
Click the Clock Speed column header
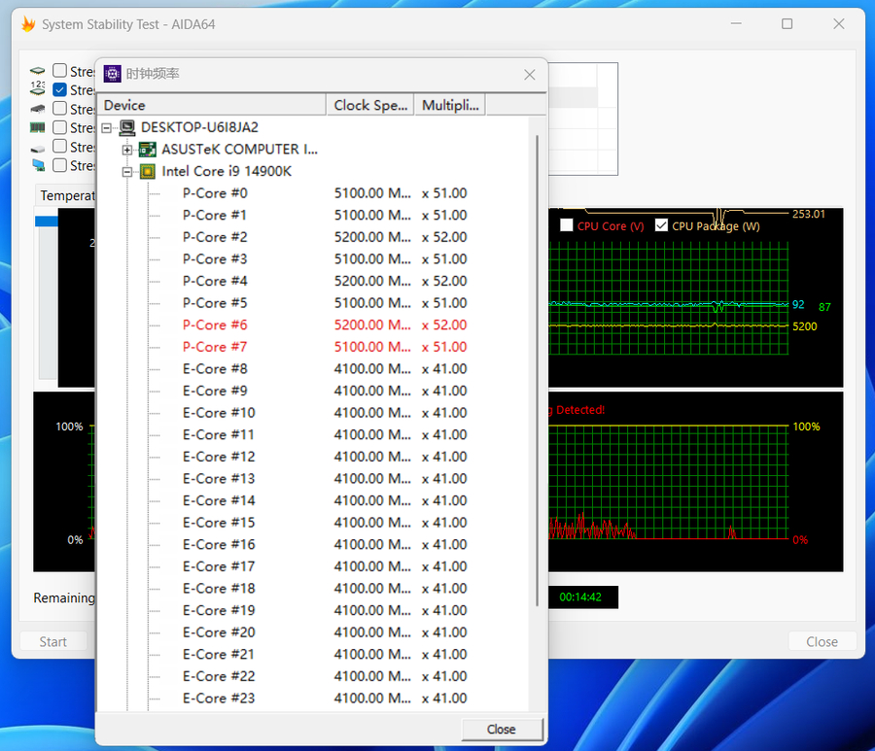pos(370,105)
